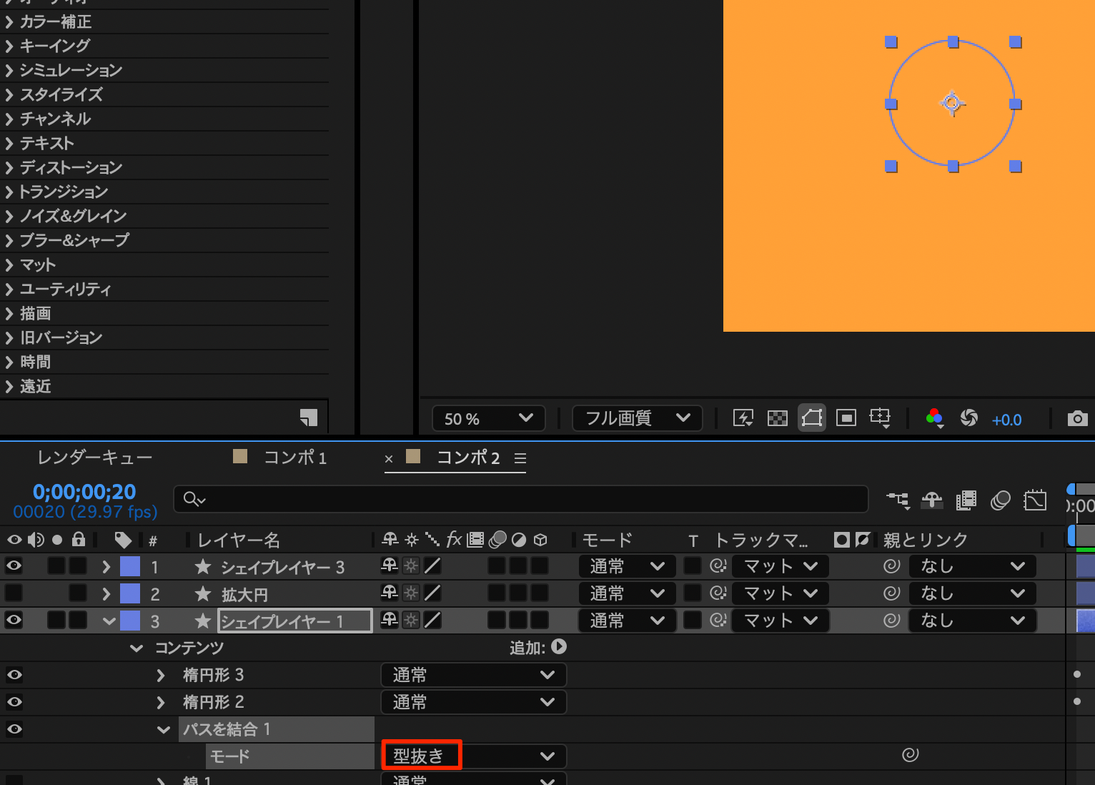Image resolution: width=1095 pixels, height=785 pixels.
Task: Enable motion blur for timeline layers
Action: pos(1000,500)
